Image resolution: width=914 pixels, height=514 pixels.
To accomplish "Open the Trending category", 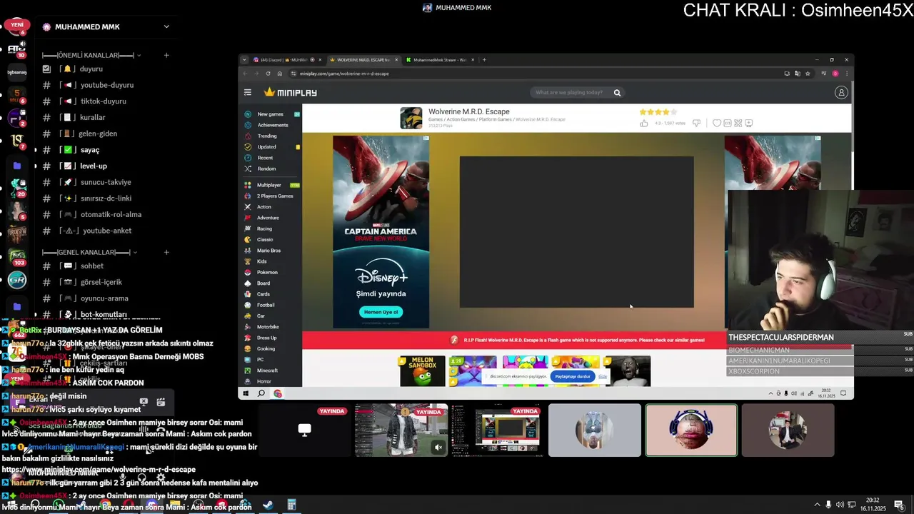I will tap(267, 136).
